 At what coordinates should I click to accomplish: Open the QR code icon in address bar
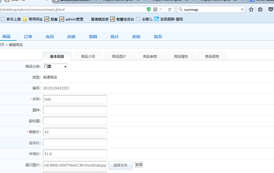(155, 9)
